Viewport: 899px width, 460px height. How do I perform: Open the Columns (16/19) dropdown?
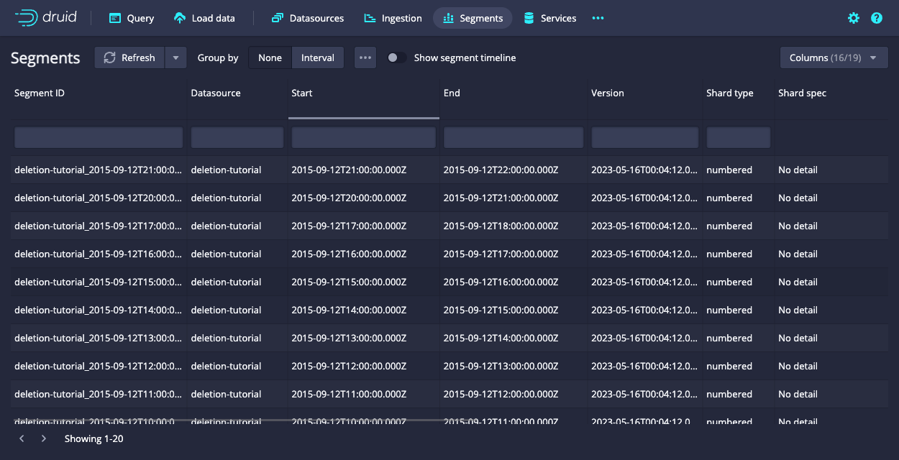(x=834, y=57)
